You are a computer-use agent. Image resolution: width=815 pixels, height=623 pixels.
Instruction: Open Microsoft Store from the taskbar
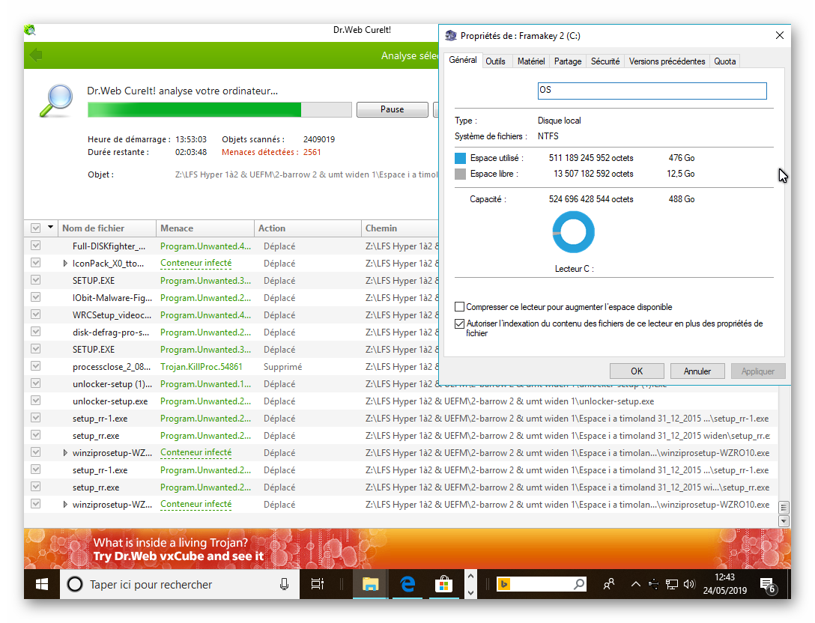point(444,585)
